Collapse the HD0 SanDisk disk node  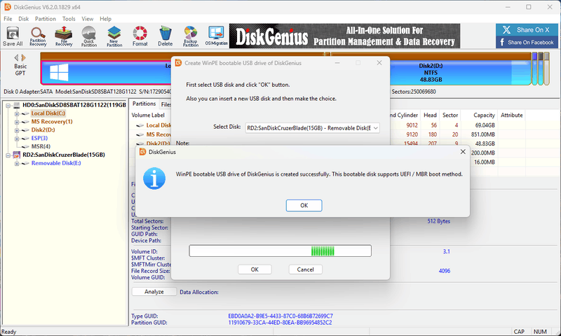coord(8,105)
